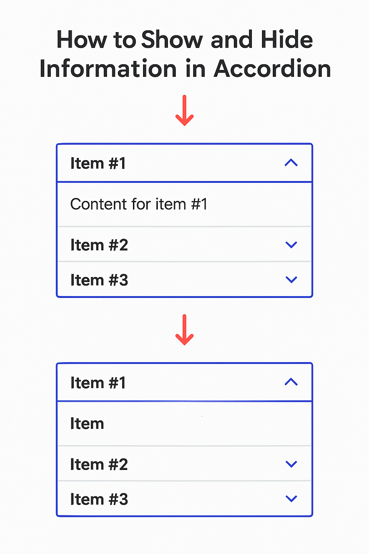
Task: Click the up chevron of the lower accordion's Item #1
Action: tap(291, 382)
